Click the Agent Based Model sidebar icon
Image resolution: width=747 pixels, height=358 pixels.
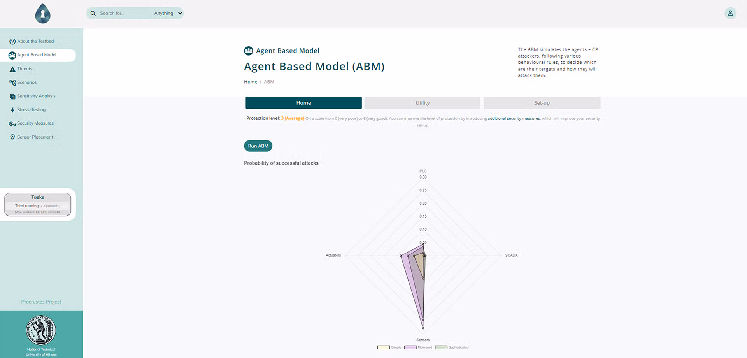point(12,55)
